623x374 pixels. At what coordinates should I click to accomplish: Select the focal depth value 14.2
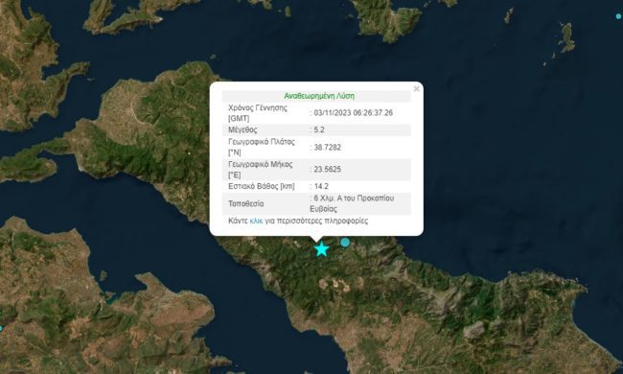pyautogui.click(x=321, y=186)
